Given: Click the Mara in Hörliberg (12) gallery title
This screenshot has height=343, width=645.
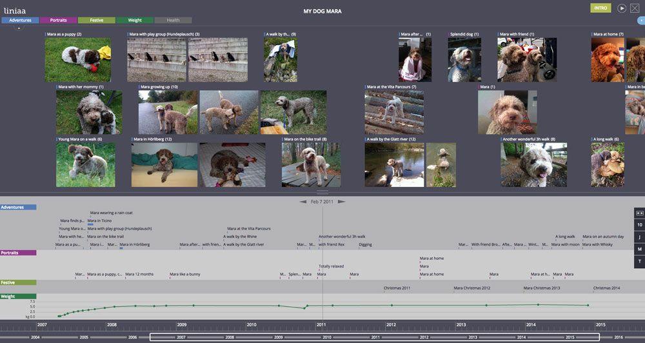Looking at the screenshot, I should [x=153, y=139].
